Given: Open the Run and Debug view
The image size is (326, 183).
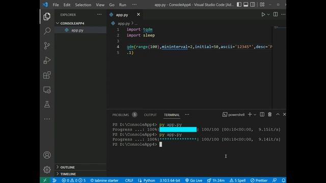Looking at the screenshot, I should (x=47, y=60).
